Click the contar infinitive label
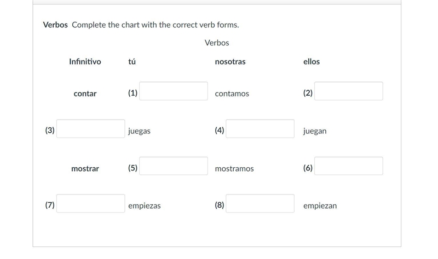This screenshot has height=259, width=438. 85,93
